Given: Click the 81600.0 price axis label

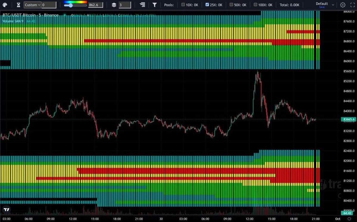Looking at the screenshot, I should coord(349,171).
